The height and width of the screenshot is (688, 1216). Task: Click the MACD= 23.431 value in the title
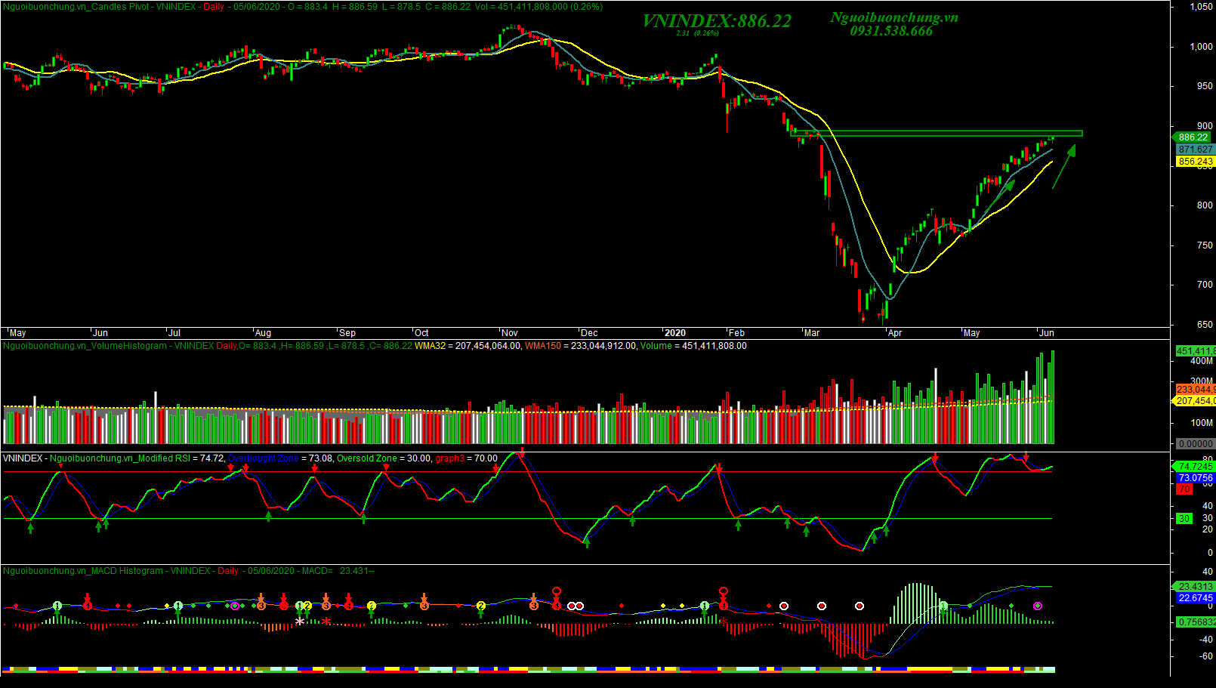tap(338, 571)
